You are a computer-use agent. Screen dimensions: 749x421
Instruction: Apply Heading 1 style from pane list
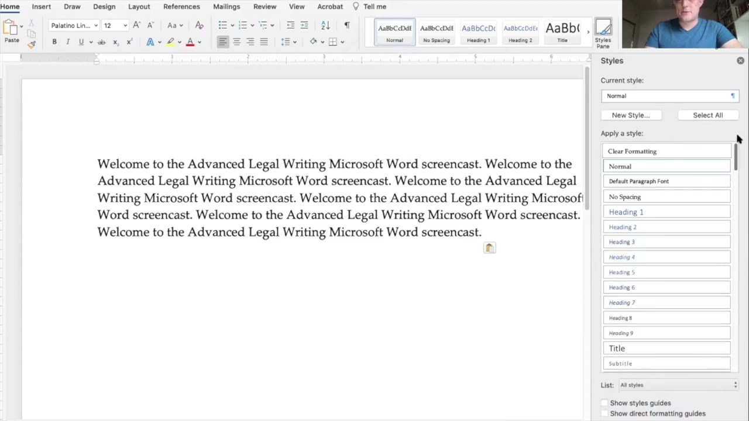(666, 212)
